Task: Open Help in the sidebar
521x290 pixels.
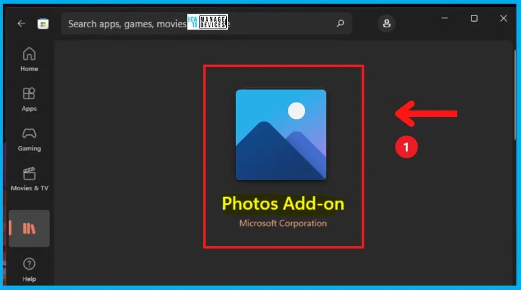Action: tap(29, 269)
